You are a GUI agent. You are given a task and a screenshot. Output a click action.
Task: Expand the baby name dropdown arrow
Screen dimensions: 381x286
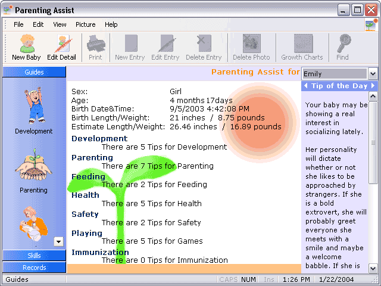tap(373, 74)
